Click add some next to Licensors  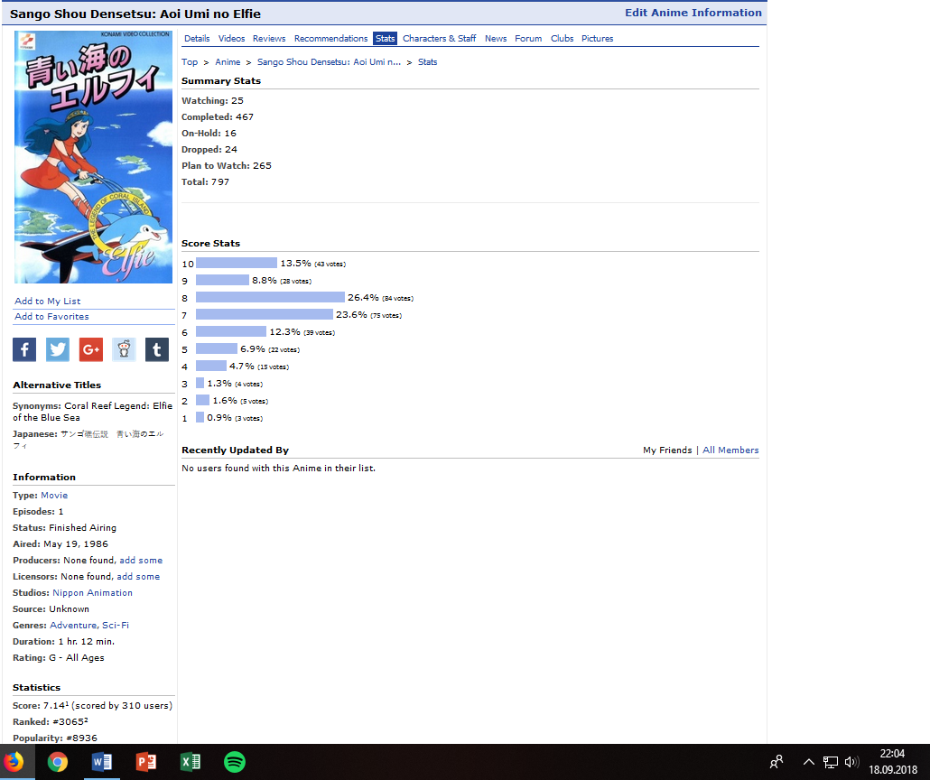(138, 577)
